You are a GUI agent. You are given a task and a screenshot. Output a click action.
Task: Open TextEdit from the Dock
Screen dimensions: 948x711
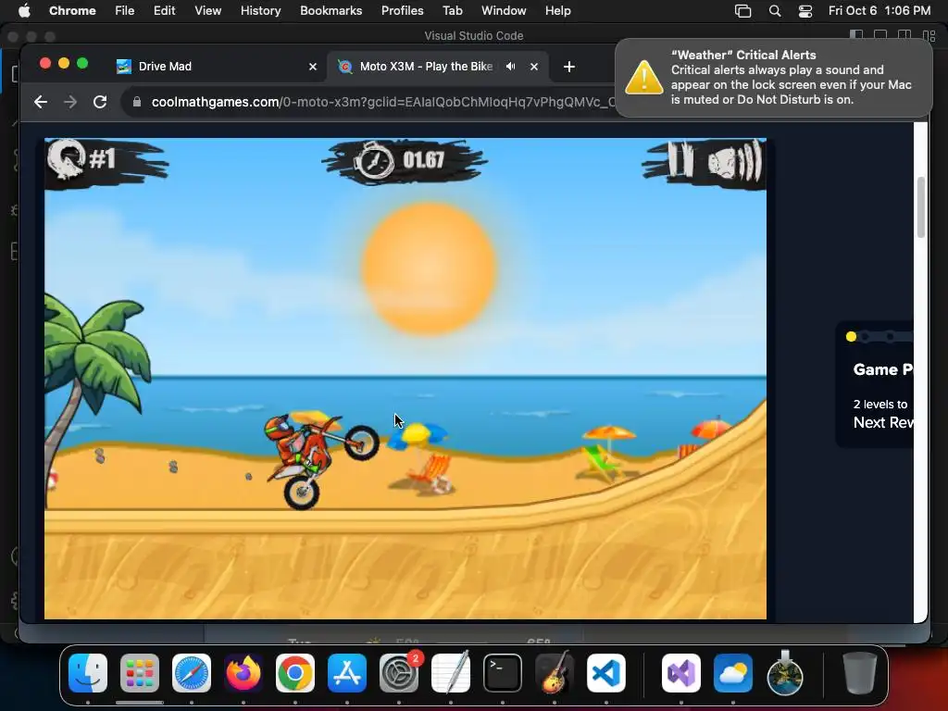click(x=451, y=673)
